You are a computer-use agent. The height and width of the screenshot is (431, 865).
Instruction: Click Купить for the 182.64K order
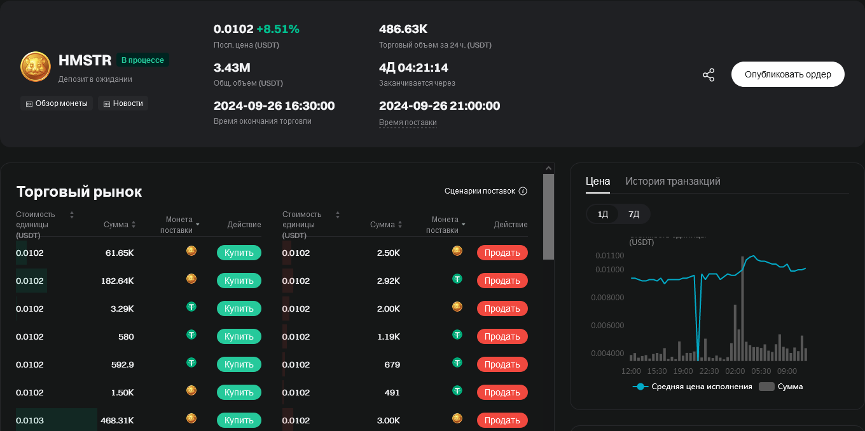pyautogui.click(x=239, y=281)
